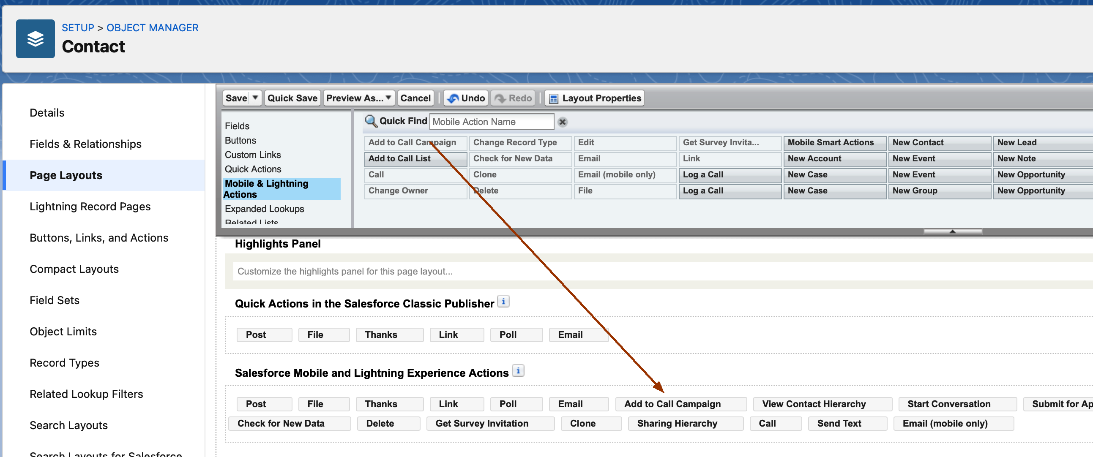Open info icon beside Lightning Experience Actions heading

[518, 371]
